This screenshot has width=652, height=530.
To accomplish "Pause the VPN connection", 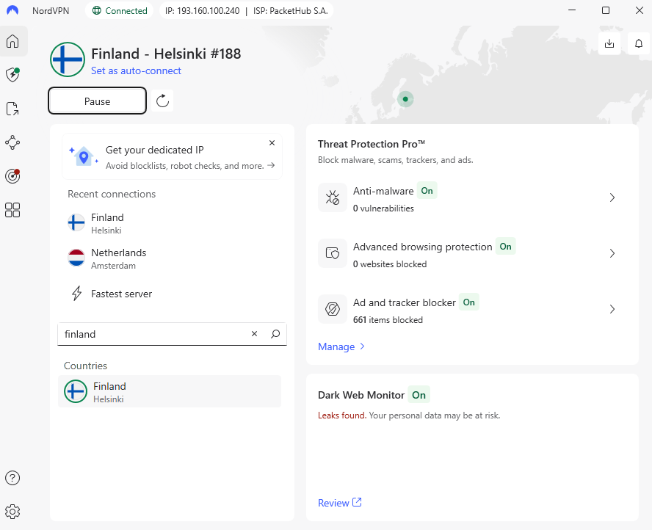I will (x=98, y=101).
